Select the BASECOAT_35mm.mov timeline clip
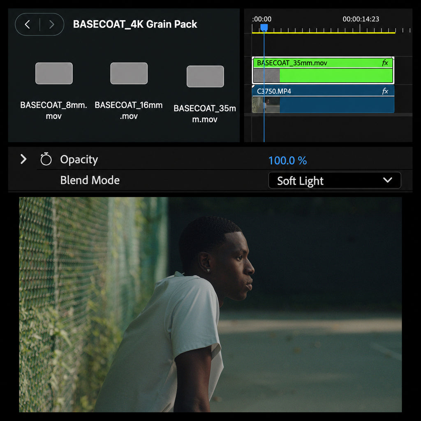Image resolution: width=421 pixels, height=421 pixels. click(x=323, y=70)
